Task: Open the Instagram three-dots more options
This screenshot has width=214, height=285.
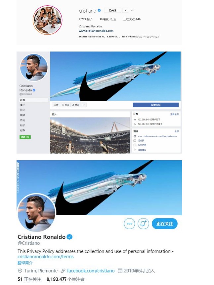Action: click(133, 10)
